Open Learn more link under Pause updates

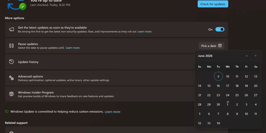point(73,48)
